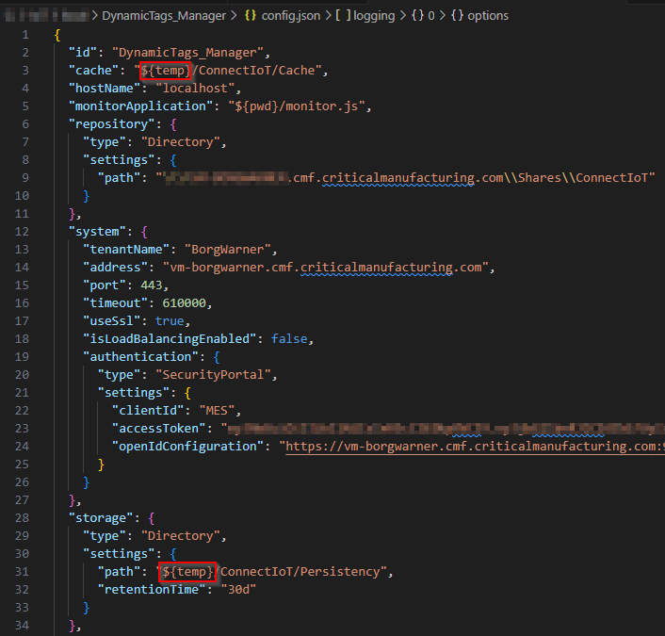Viewport: 665px width, 636px height.
Task: Select the options breadcrumb segment
Action: [488, 16]
